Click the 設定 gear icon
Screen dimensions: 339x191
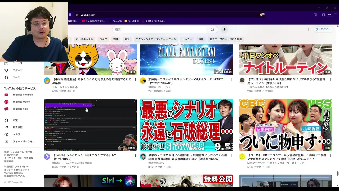[x=6, y=120]
